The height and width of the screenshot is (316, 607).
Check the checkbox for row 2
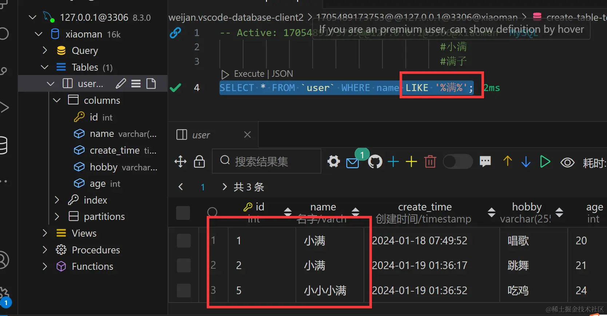coord(184,265)
